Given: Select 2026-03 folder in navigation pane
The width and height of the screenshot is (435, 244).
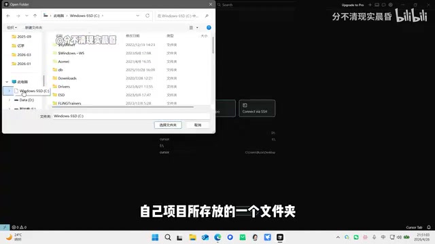Looking at the screenshot, I should [x=22, y=55].
